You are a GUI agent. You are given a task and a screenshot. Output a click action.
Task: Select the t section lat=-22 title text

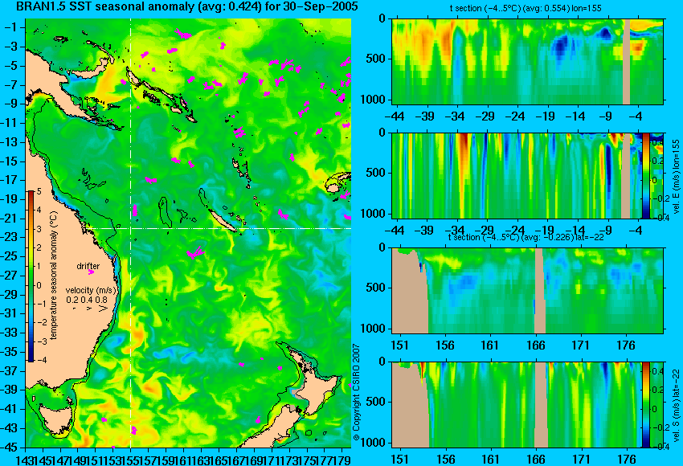tap(526, 237)
